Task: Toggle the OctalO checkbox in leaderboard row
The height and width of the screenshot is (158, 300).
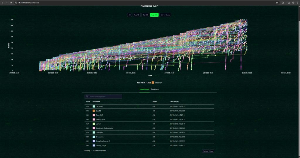Action: pyautogui.click(x=94, y=111)
